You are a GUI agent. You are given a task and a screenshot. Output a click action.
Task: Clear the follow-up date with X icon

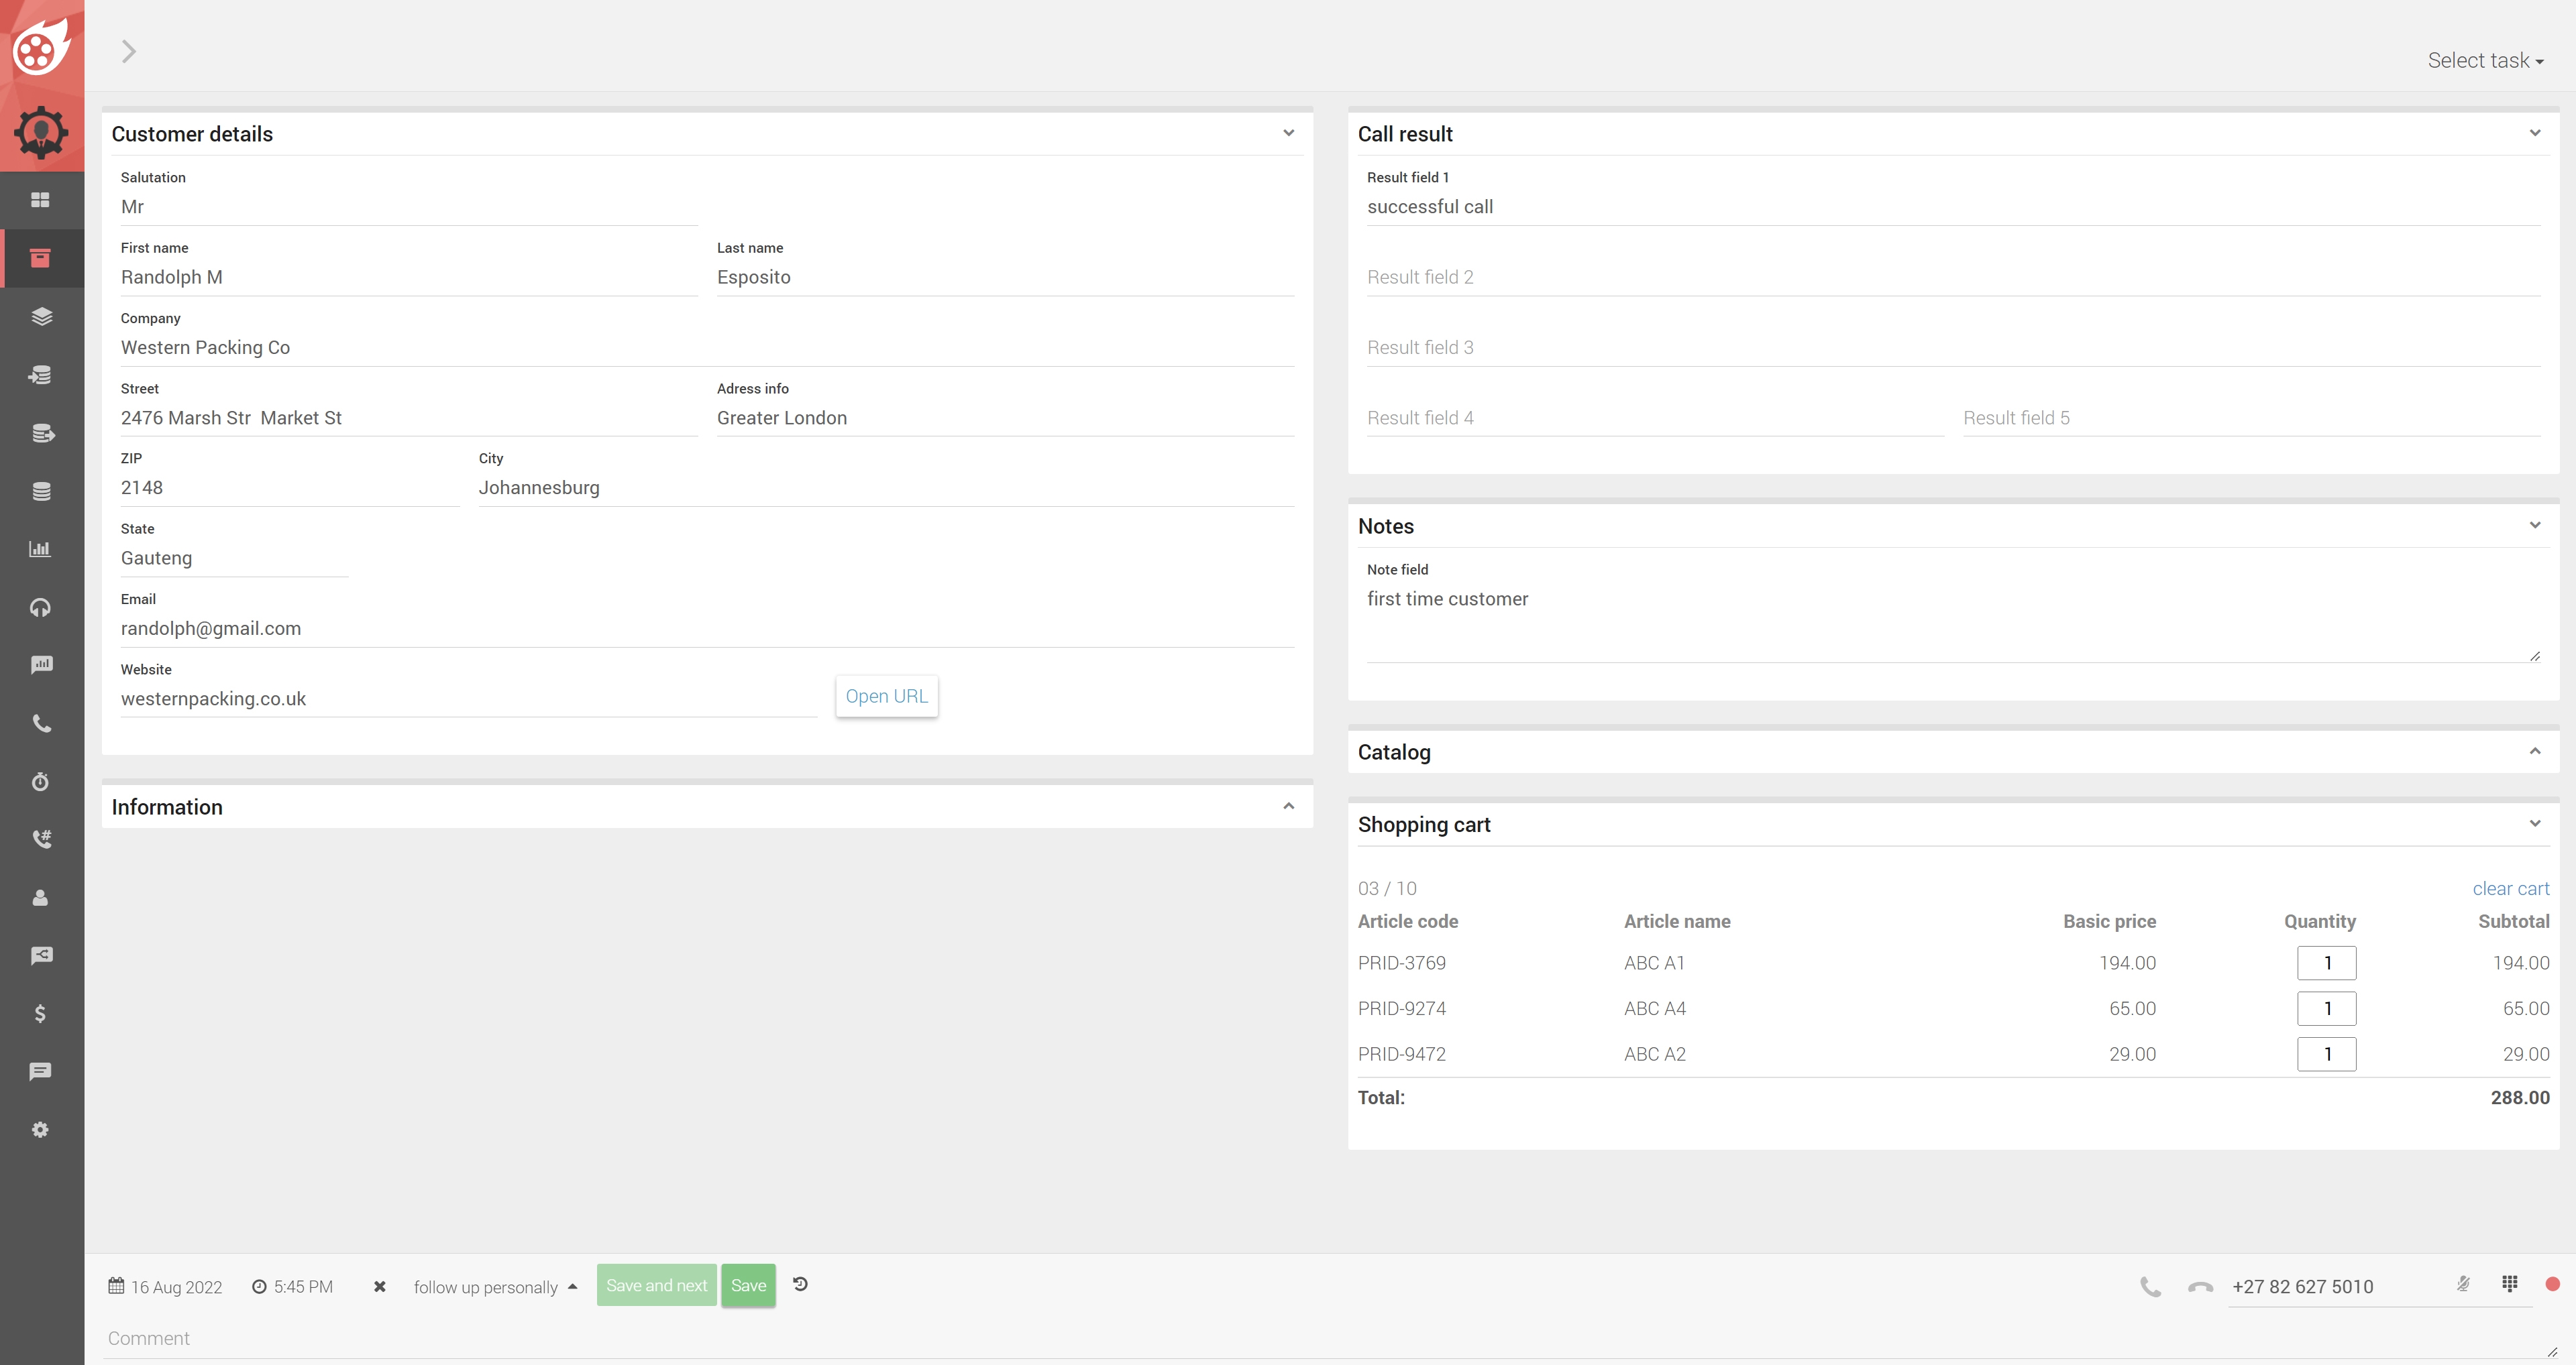point(379,1287)
